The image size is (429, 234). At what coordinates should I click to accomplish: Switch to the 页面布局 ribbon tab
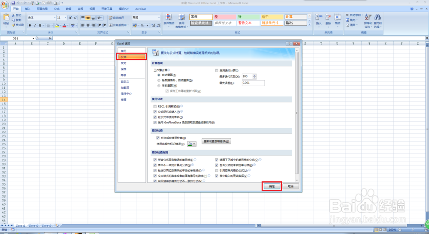click(x=42, y=9)
